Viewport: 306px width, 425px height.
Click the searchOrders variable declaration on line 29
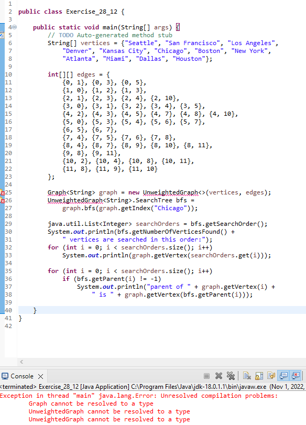158,224
